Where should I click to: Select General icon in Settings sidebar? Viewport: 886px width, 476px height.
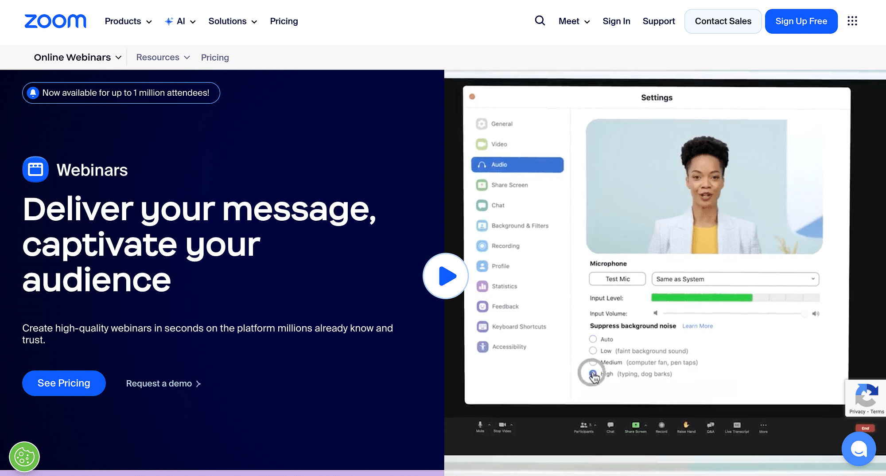pos(482,124)
